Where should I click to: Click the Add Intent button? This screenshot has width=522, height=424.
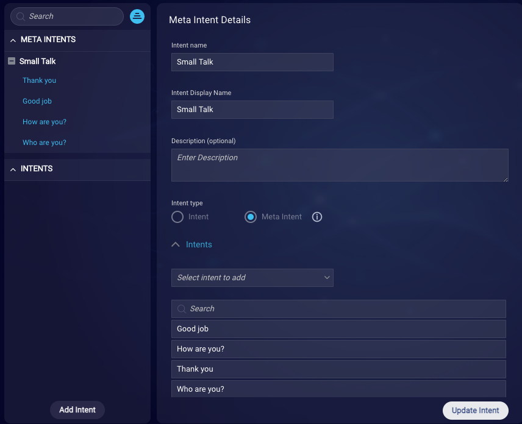[x=77, y=410]
